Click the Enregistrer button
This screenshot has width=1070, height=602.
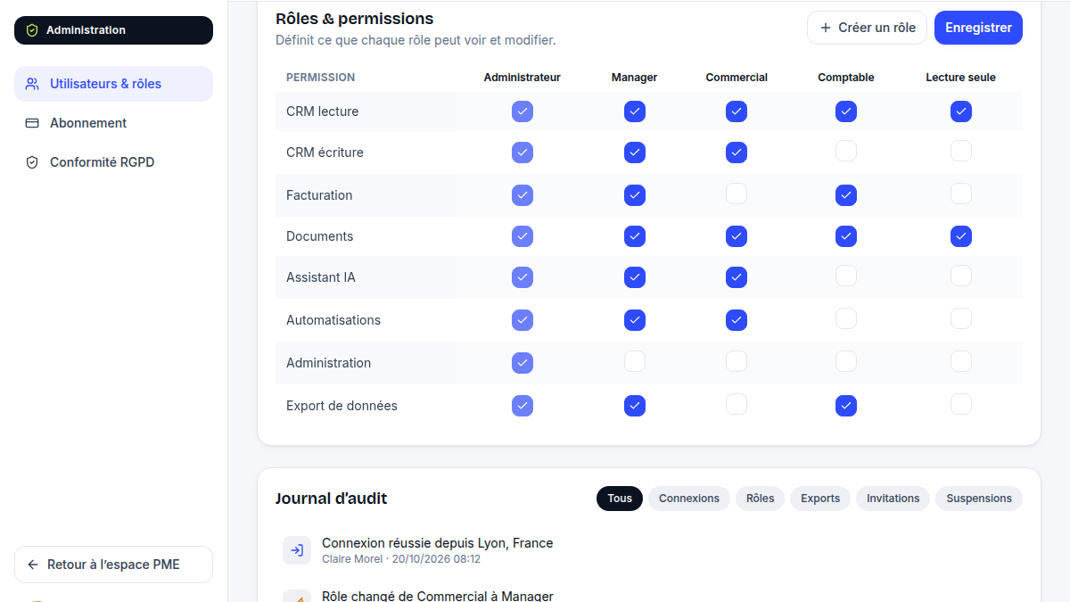(978, 28)
